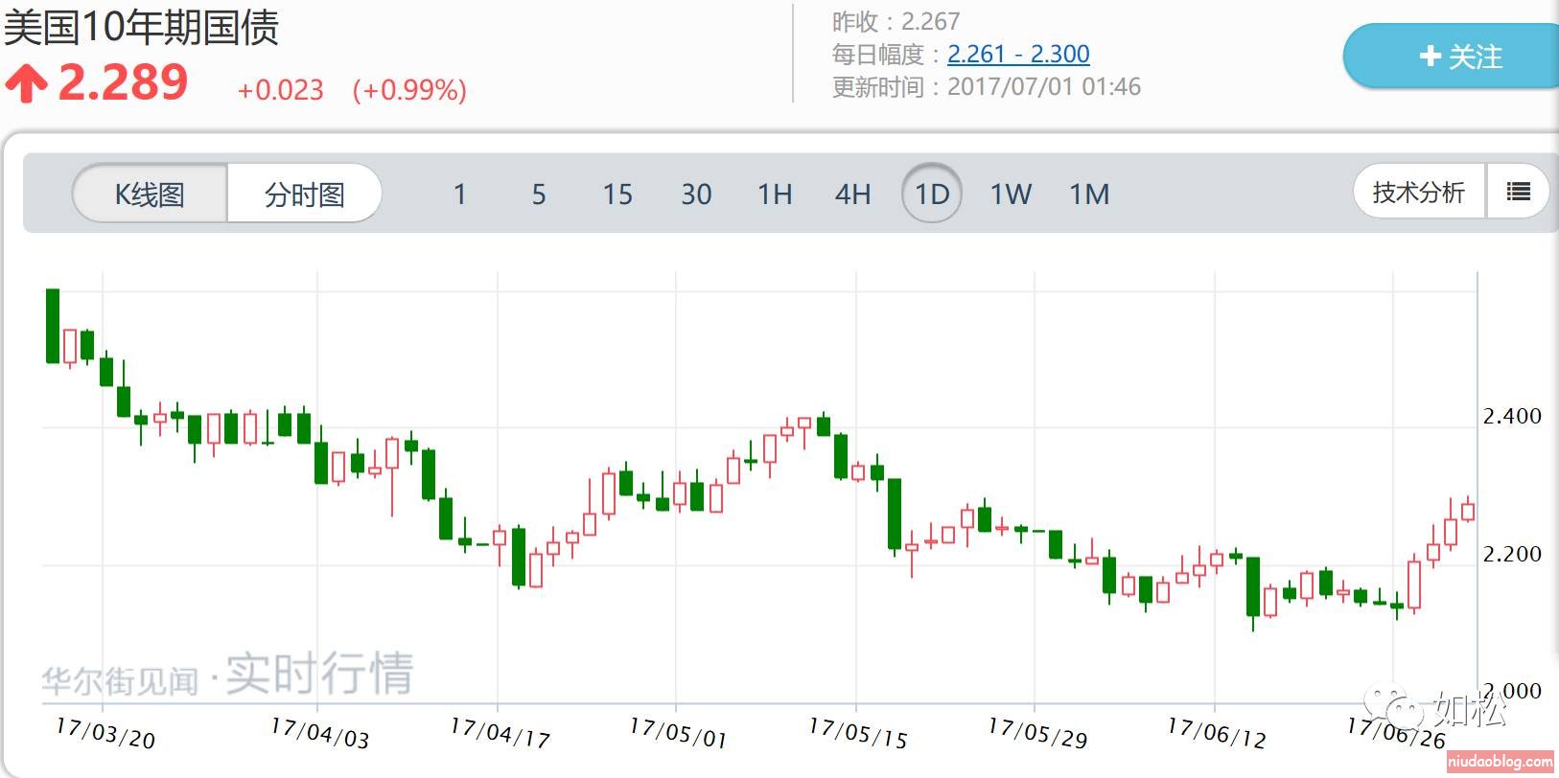This screenshot has height=778, width=1559.
Task: Click the update time 2017/07/01 01:46
Action: pos(1044,87)
